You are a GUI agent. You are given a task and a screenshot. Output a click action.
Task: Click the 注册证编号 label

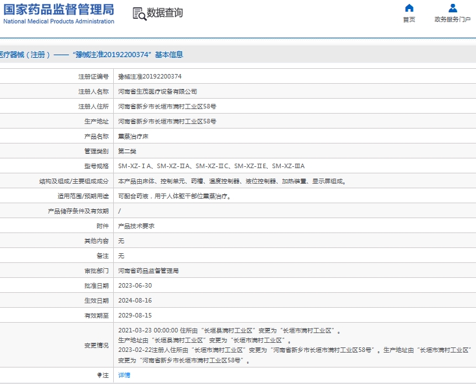[93, 77]
